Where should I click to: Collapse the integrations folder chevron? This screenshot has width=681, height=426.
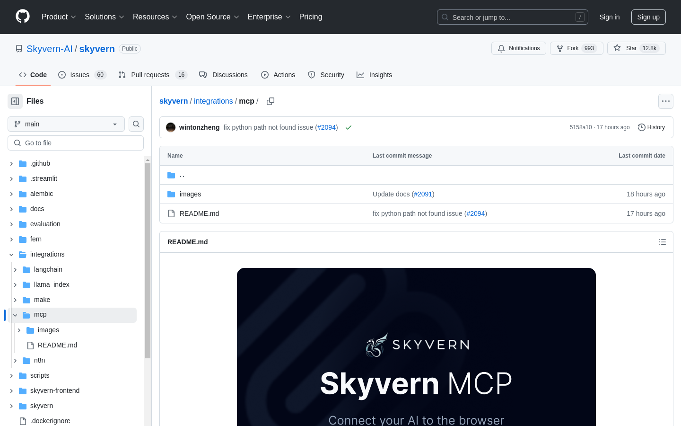tap(11, 255)
